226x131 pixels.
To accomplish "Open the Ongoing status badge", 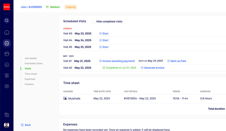I will 70,7.
